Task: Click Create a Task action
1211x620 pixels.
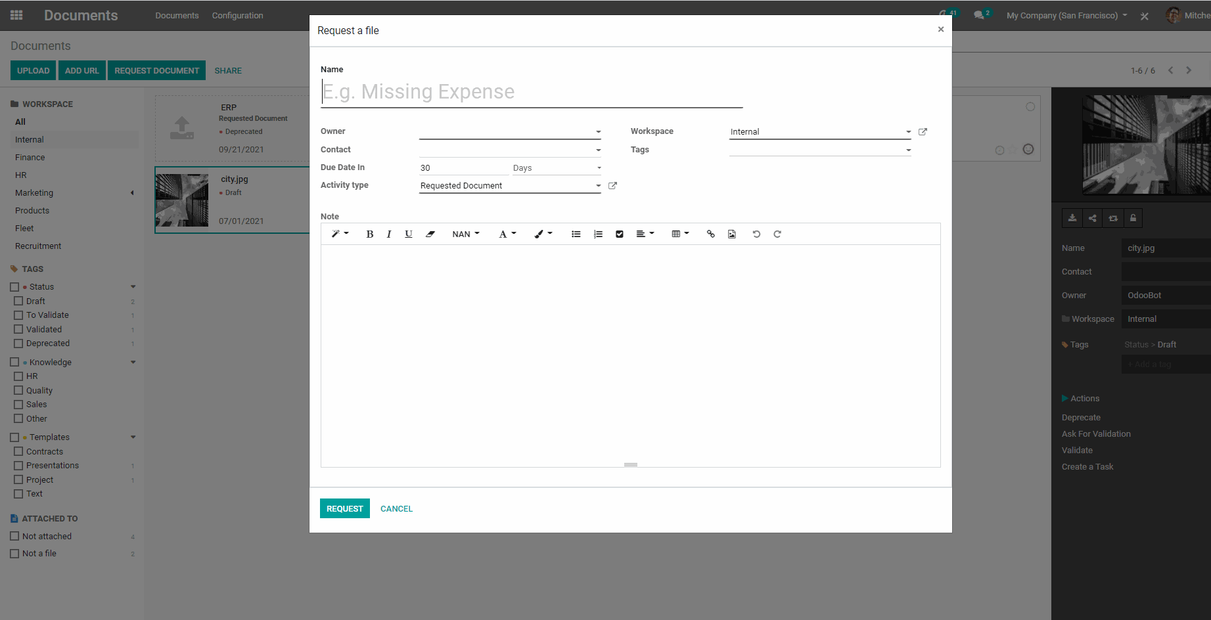Action: pos(1087,467)
